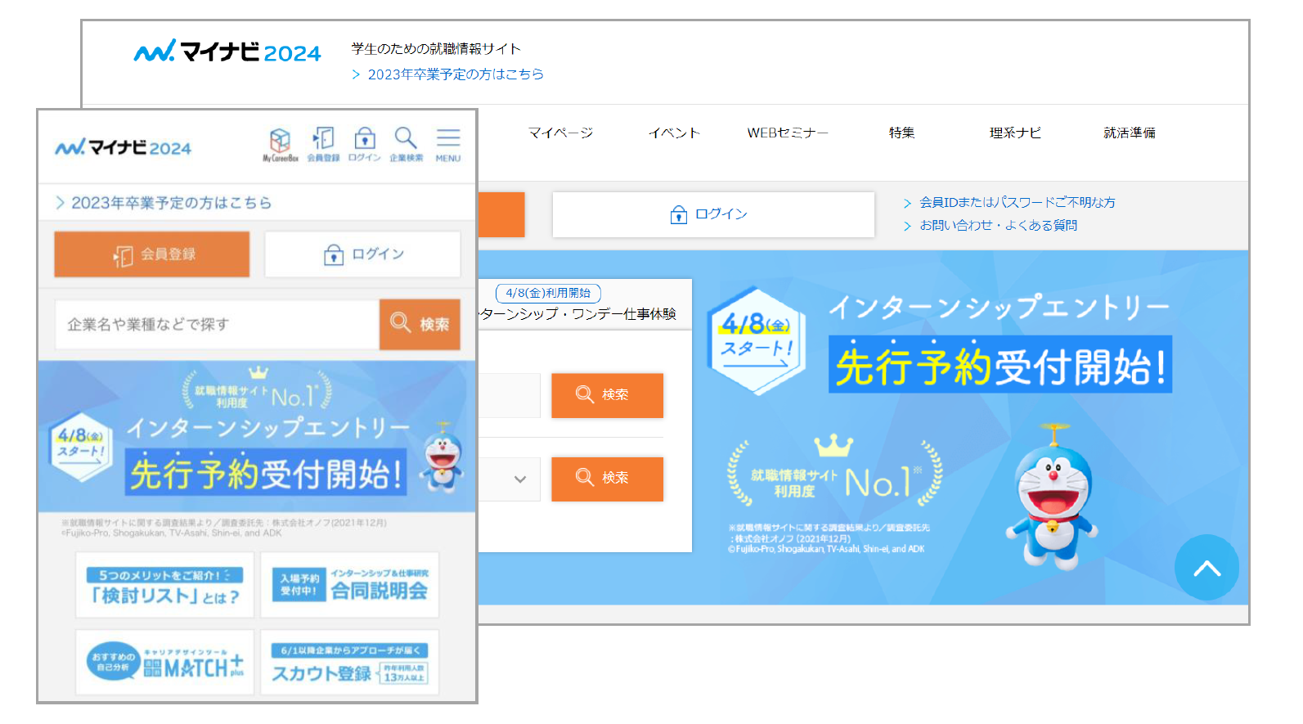Open 理系ナビ in the desktop navigation
This screenshot has height=724, width=1303.
1015,133
